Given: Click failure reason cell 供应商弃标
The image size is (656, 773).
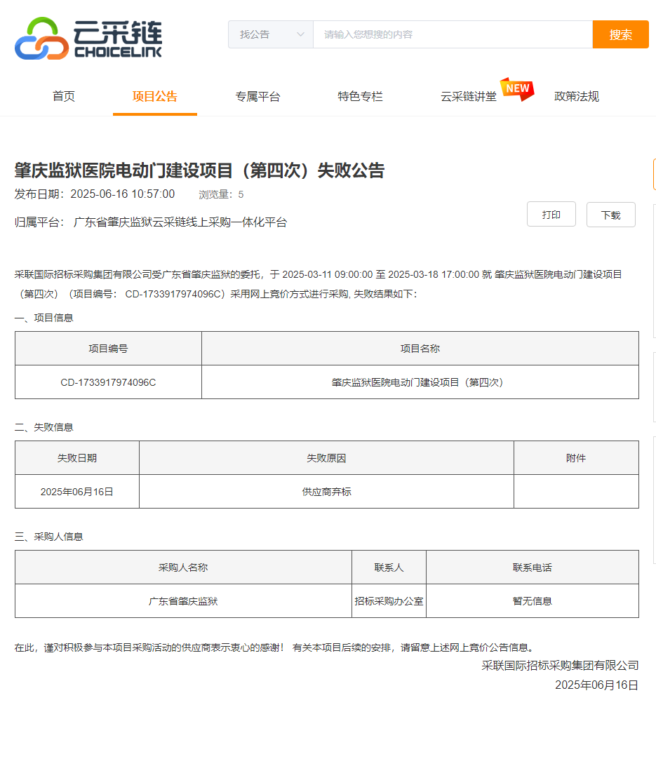Looking at the screenshot, I should pos(326,492).
